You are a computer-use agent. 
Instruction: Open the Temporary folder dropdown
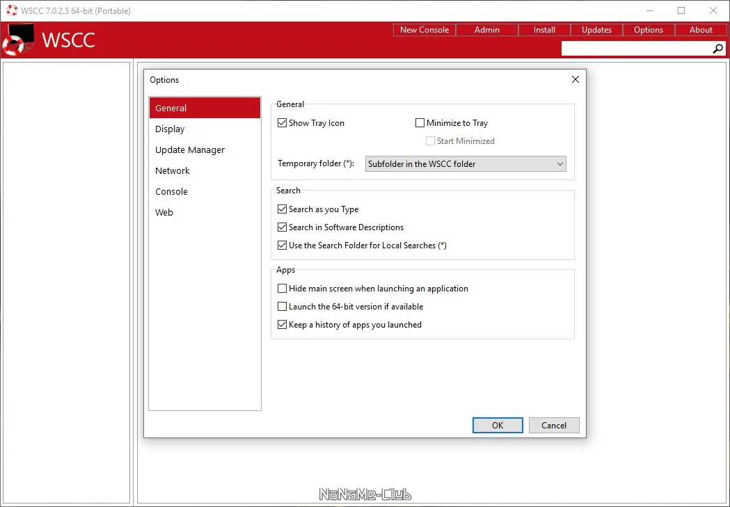(x=560, y=163)
